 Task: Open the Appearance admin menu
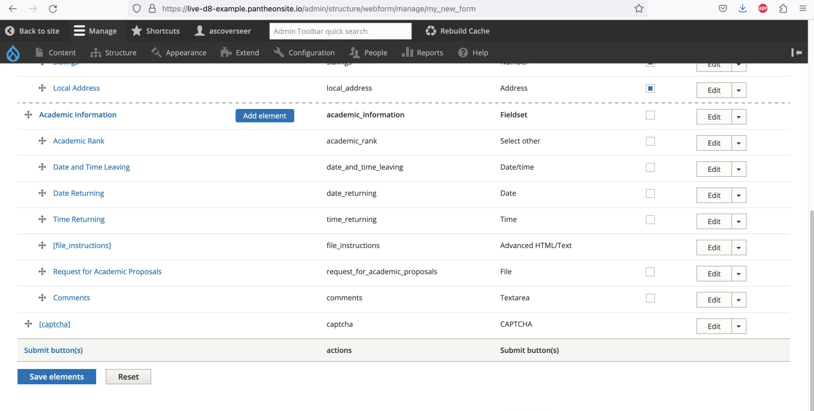[x=179, y=53]
